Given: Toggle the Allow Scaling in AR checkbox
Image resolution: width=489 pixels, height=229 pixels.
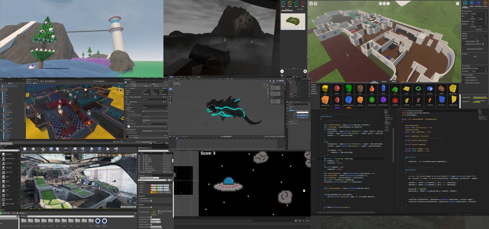Looking at the screenshot, I should click(463, 80).
